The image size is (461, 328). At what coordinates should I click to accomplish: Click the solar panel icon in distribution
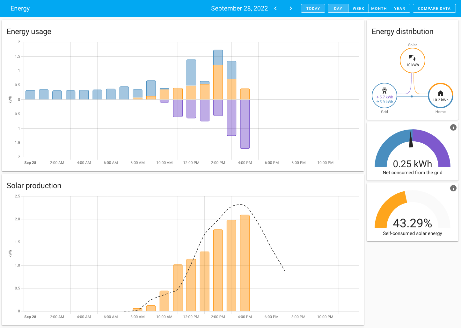412,58
